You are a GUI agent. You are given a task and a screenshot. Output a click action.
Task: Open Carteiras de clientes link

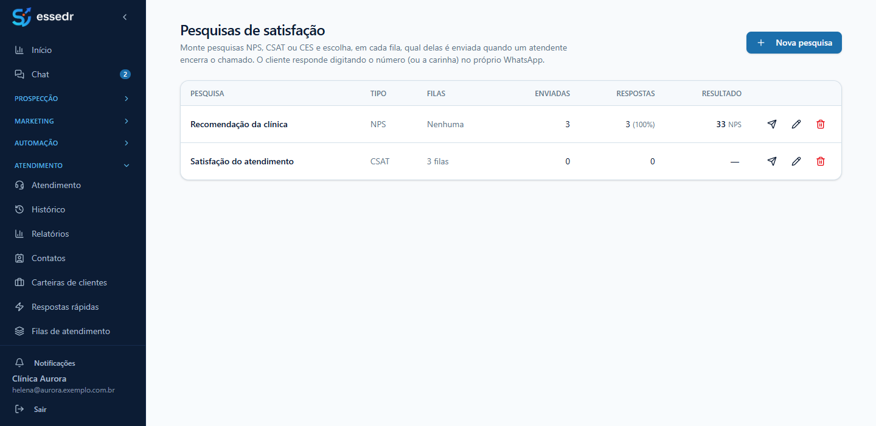click(73, 282)
